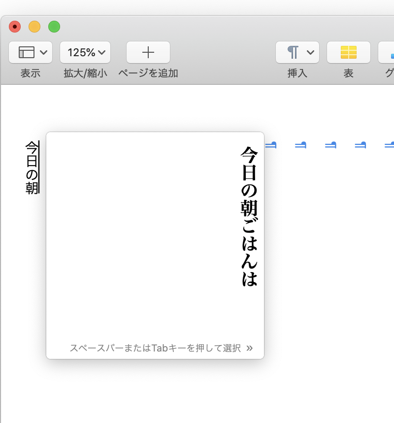The image size is (394, 423).
Task: Click the fourth blue tab stop marker
Action: pos(361,145)
